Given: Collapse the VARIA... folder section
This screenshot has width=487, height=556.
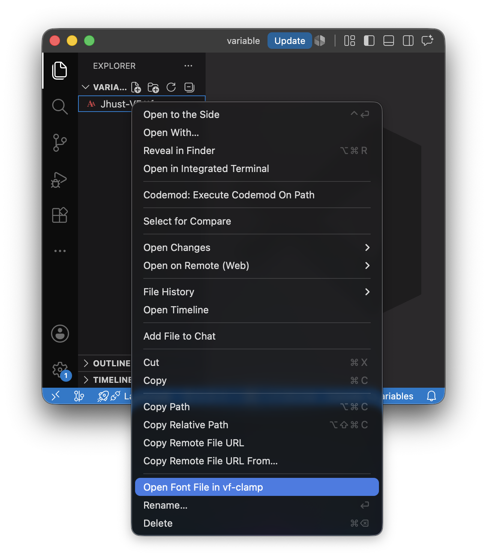Looking at the screenshot, I should point(86,87).
